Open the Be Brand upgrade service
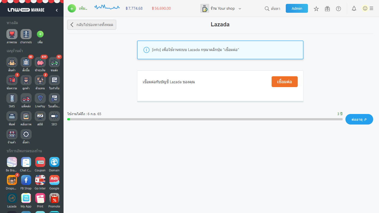The image size is (379, 213). click(12, 162)
